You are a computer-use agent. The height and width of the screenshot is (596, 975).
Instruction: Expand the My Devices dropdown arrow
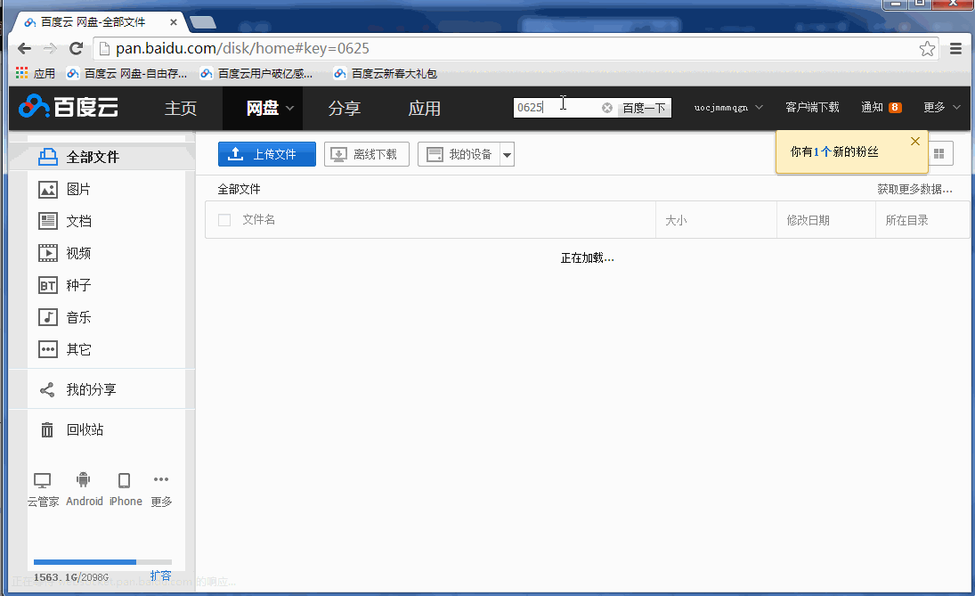[x=508, y=154]
